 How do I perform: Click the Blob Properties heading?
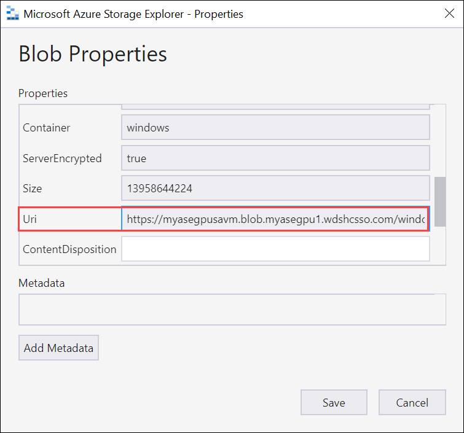tap(93, 54)
